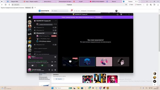The image size is (160, 90).
Task: Toggle screen share green button
Action: pyautogui.click(x=42, y=65)
